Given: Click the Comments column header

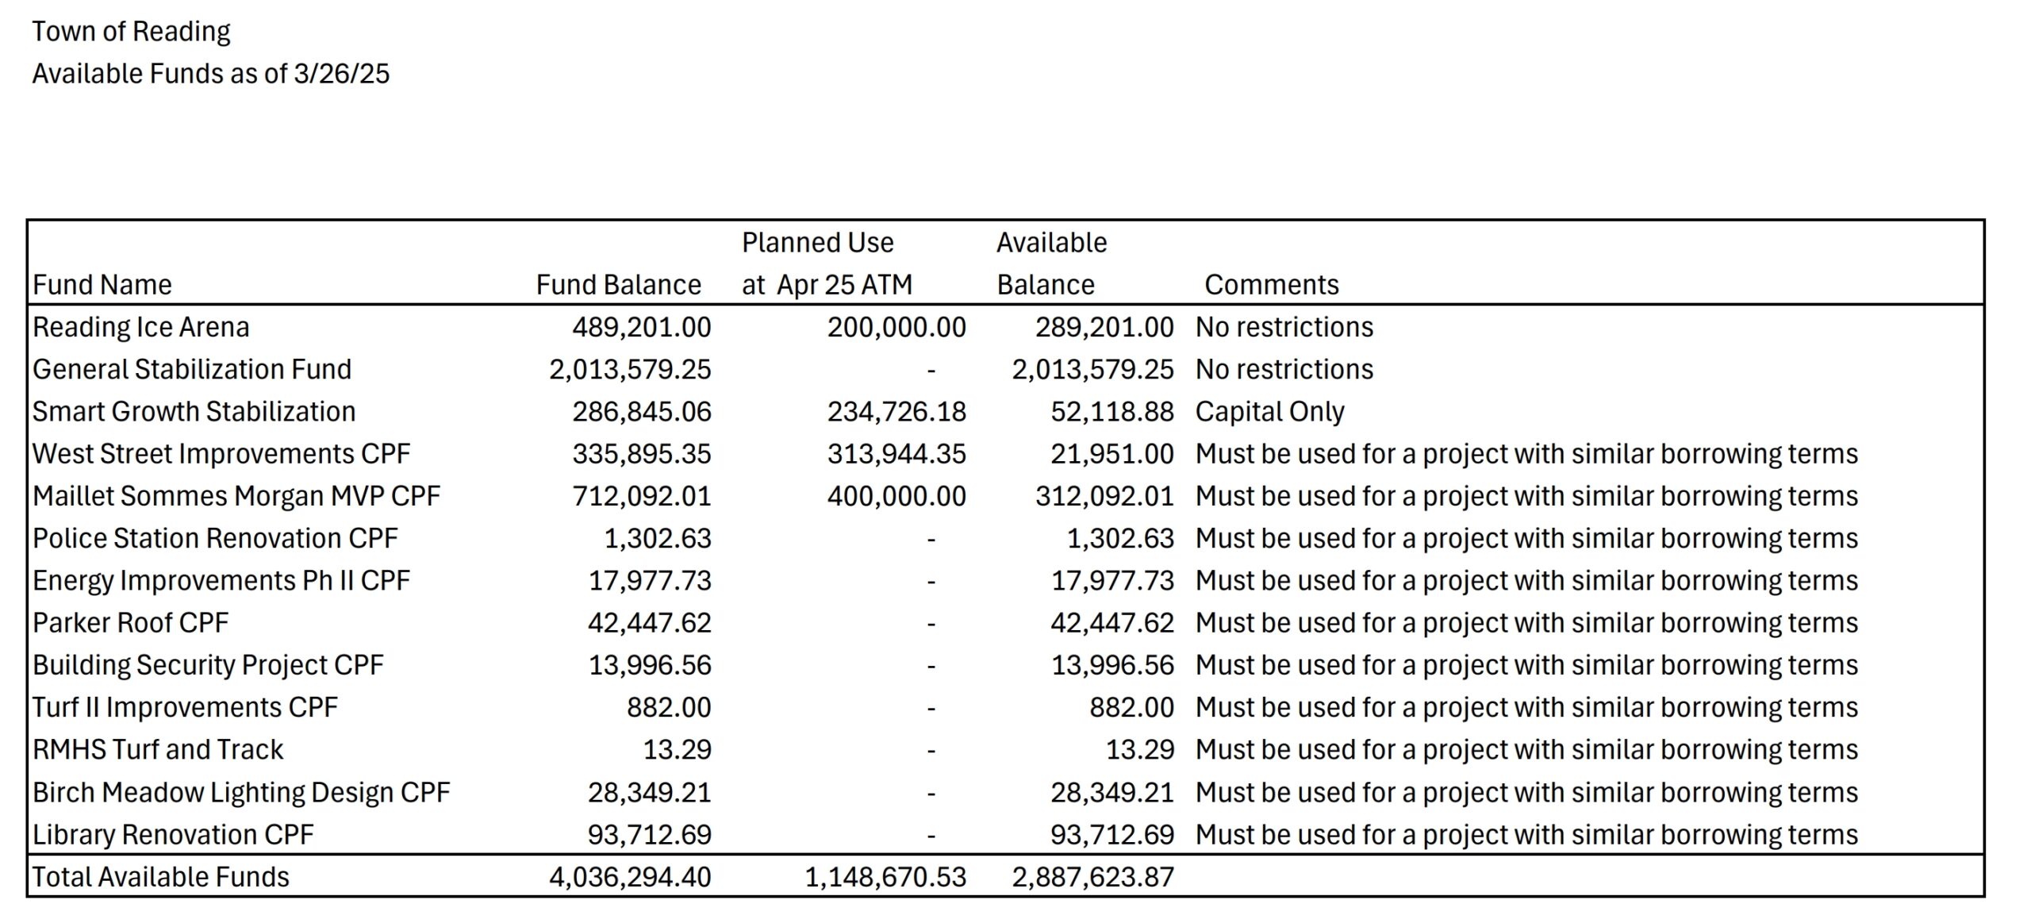Looking at the screenshot, I should pos(1271,285).
